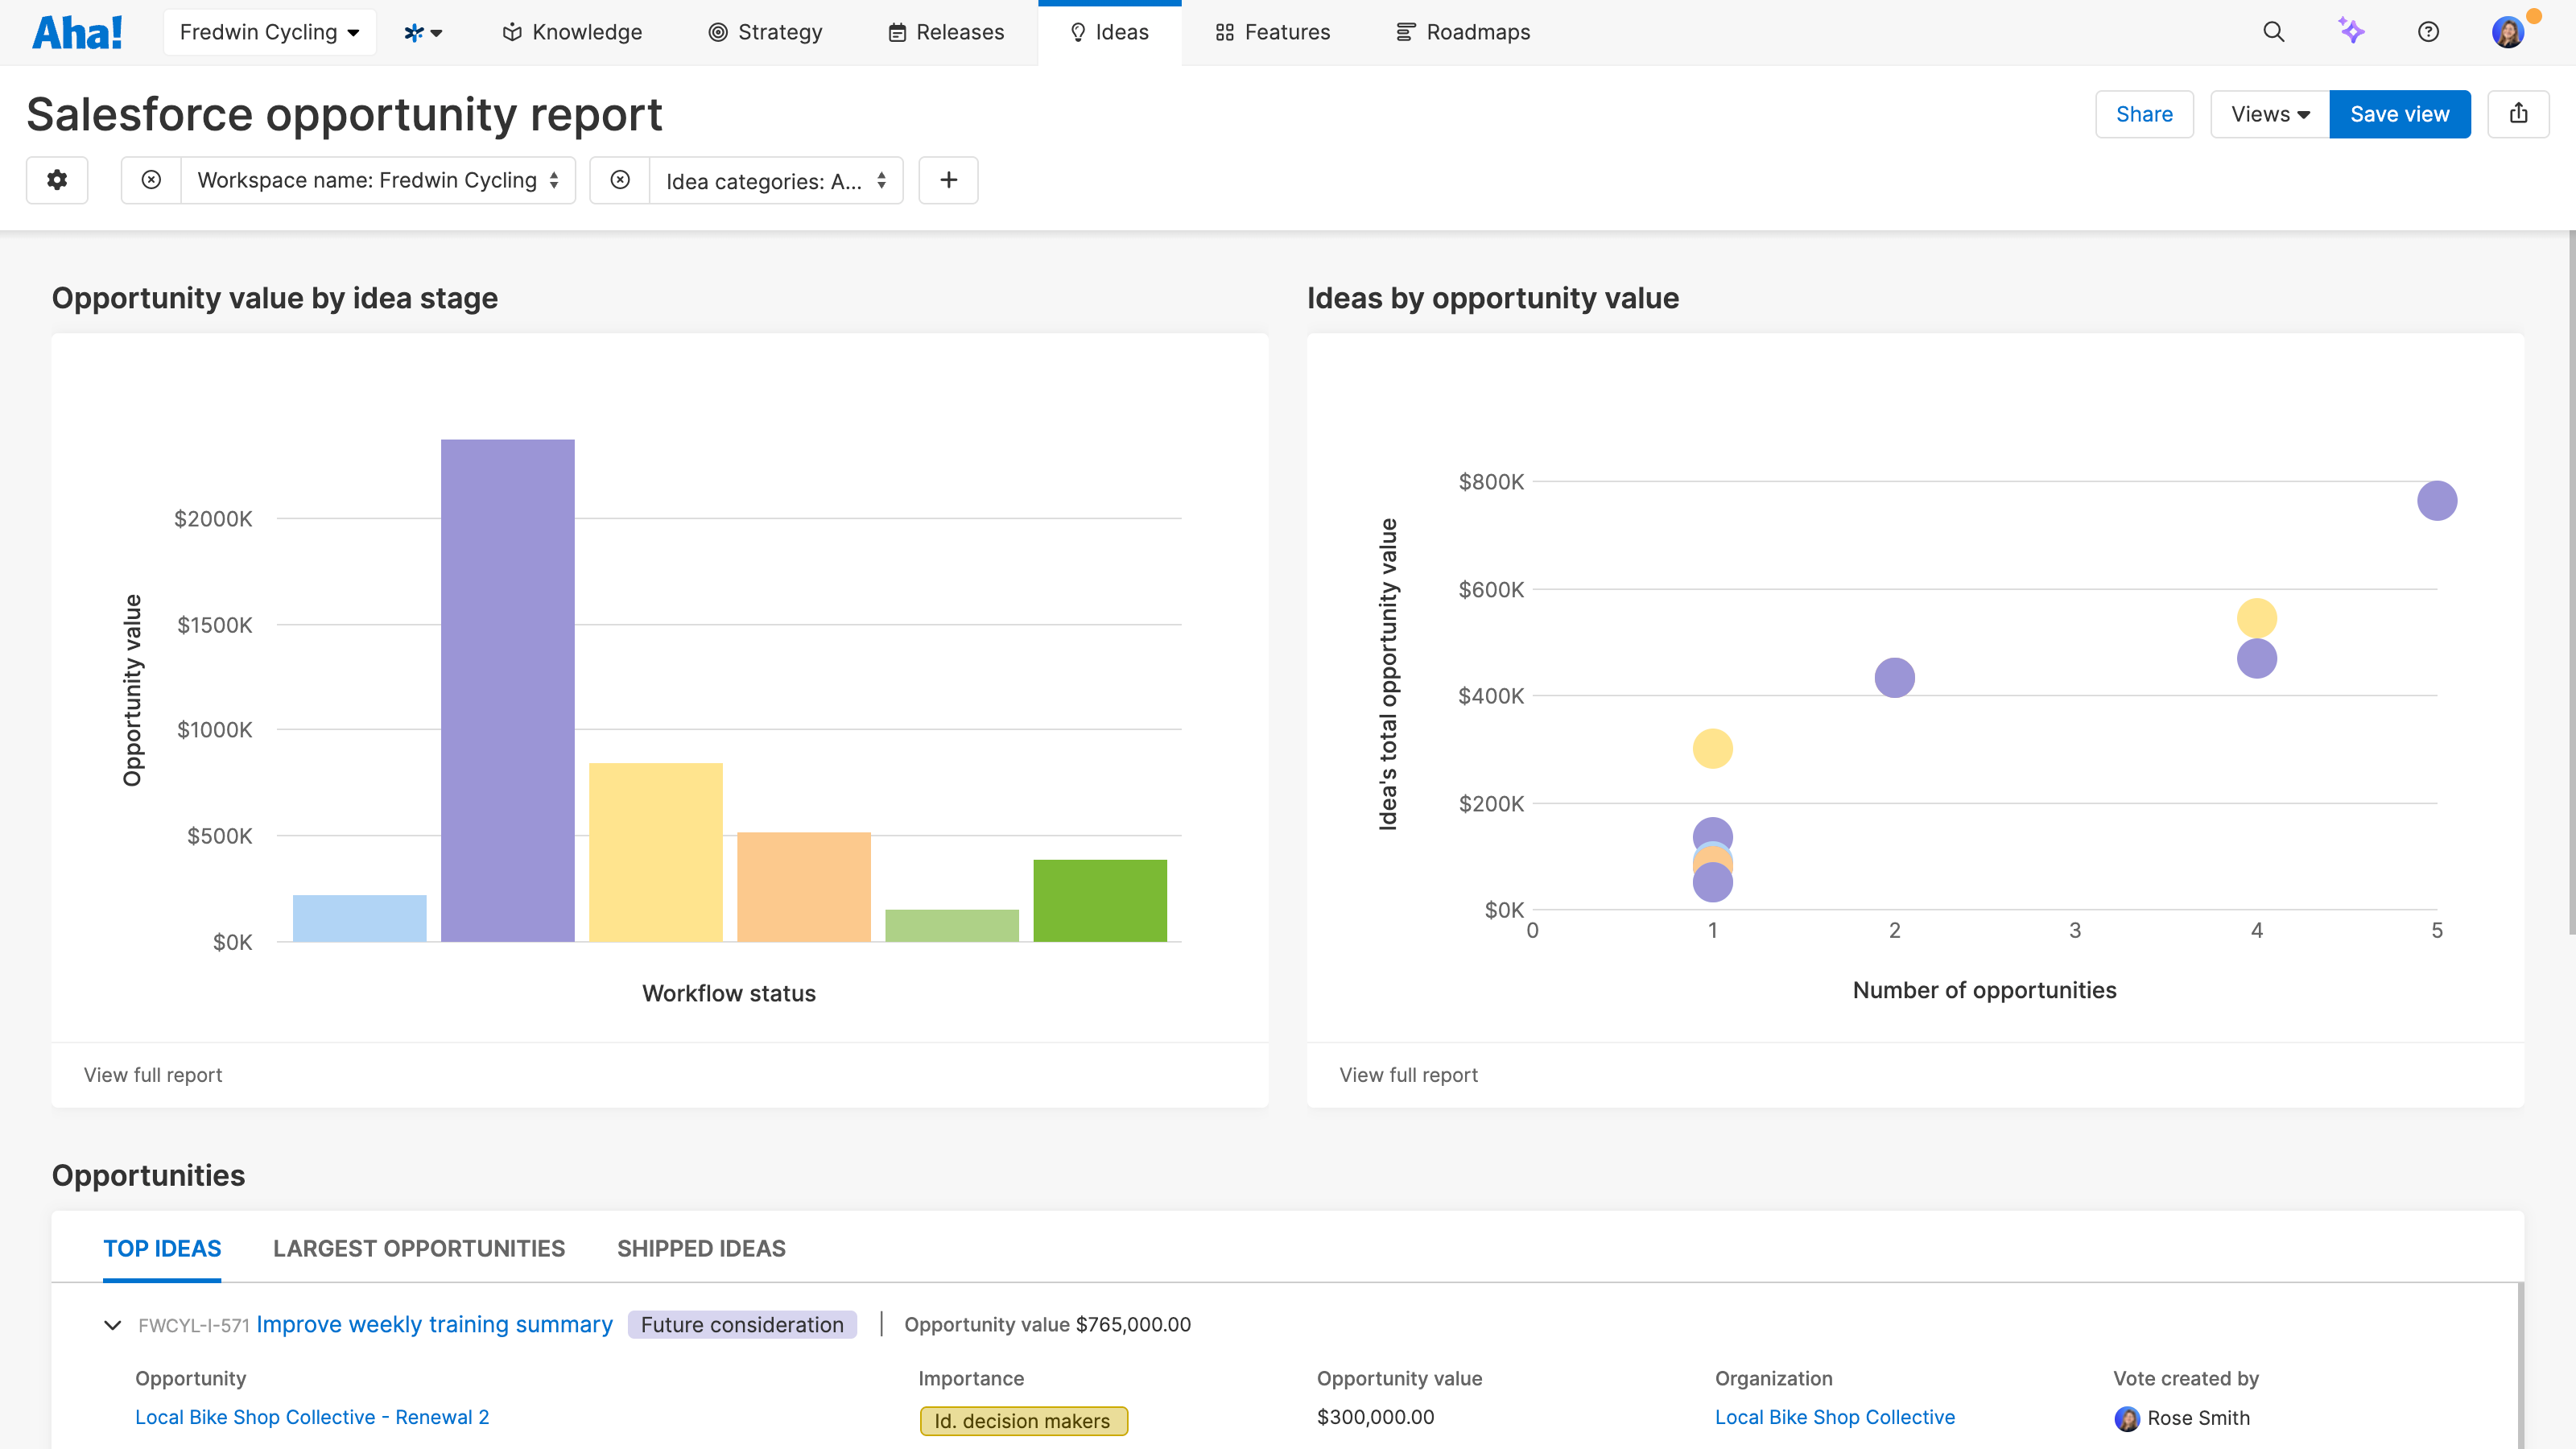Viewport: 2576px width, 1449px height.
Task: View full report for opportunity value chart
Action: (x=1408, y=1074)
